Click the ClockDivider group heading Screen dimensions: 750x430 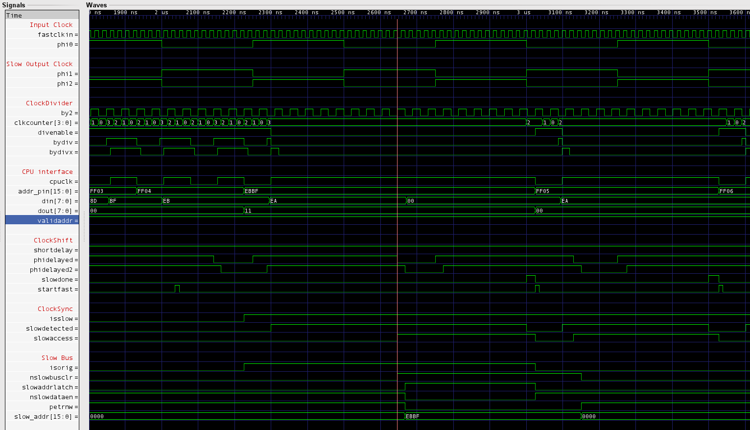pos(49,103)
